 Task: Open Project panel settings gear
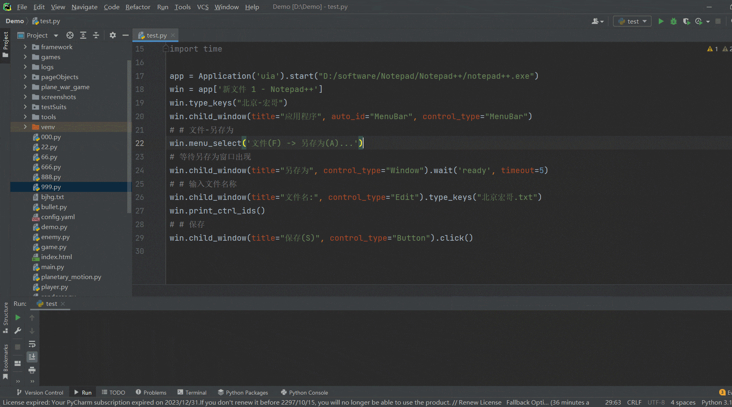[x=113, y=35]
